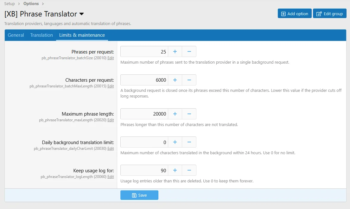This screenshot has height=209, width=350.
Task: Edit the batchSize option link
Action: point(111,58)
